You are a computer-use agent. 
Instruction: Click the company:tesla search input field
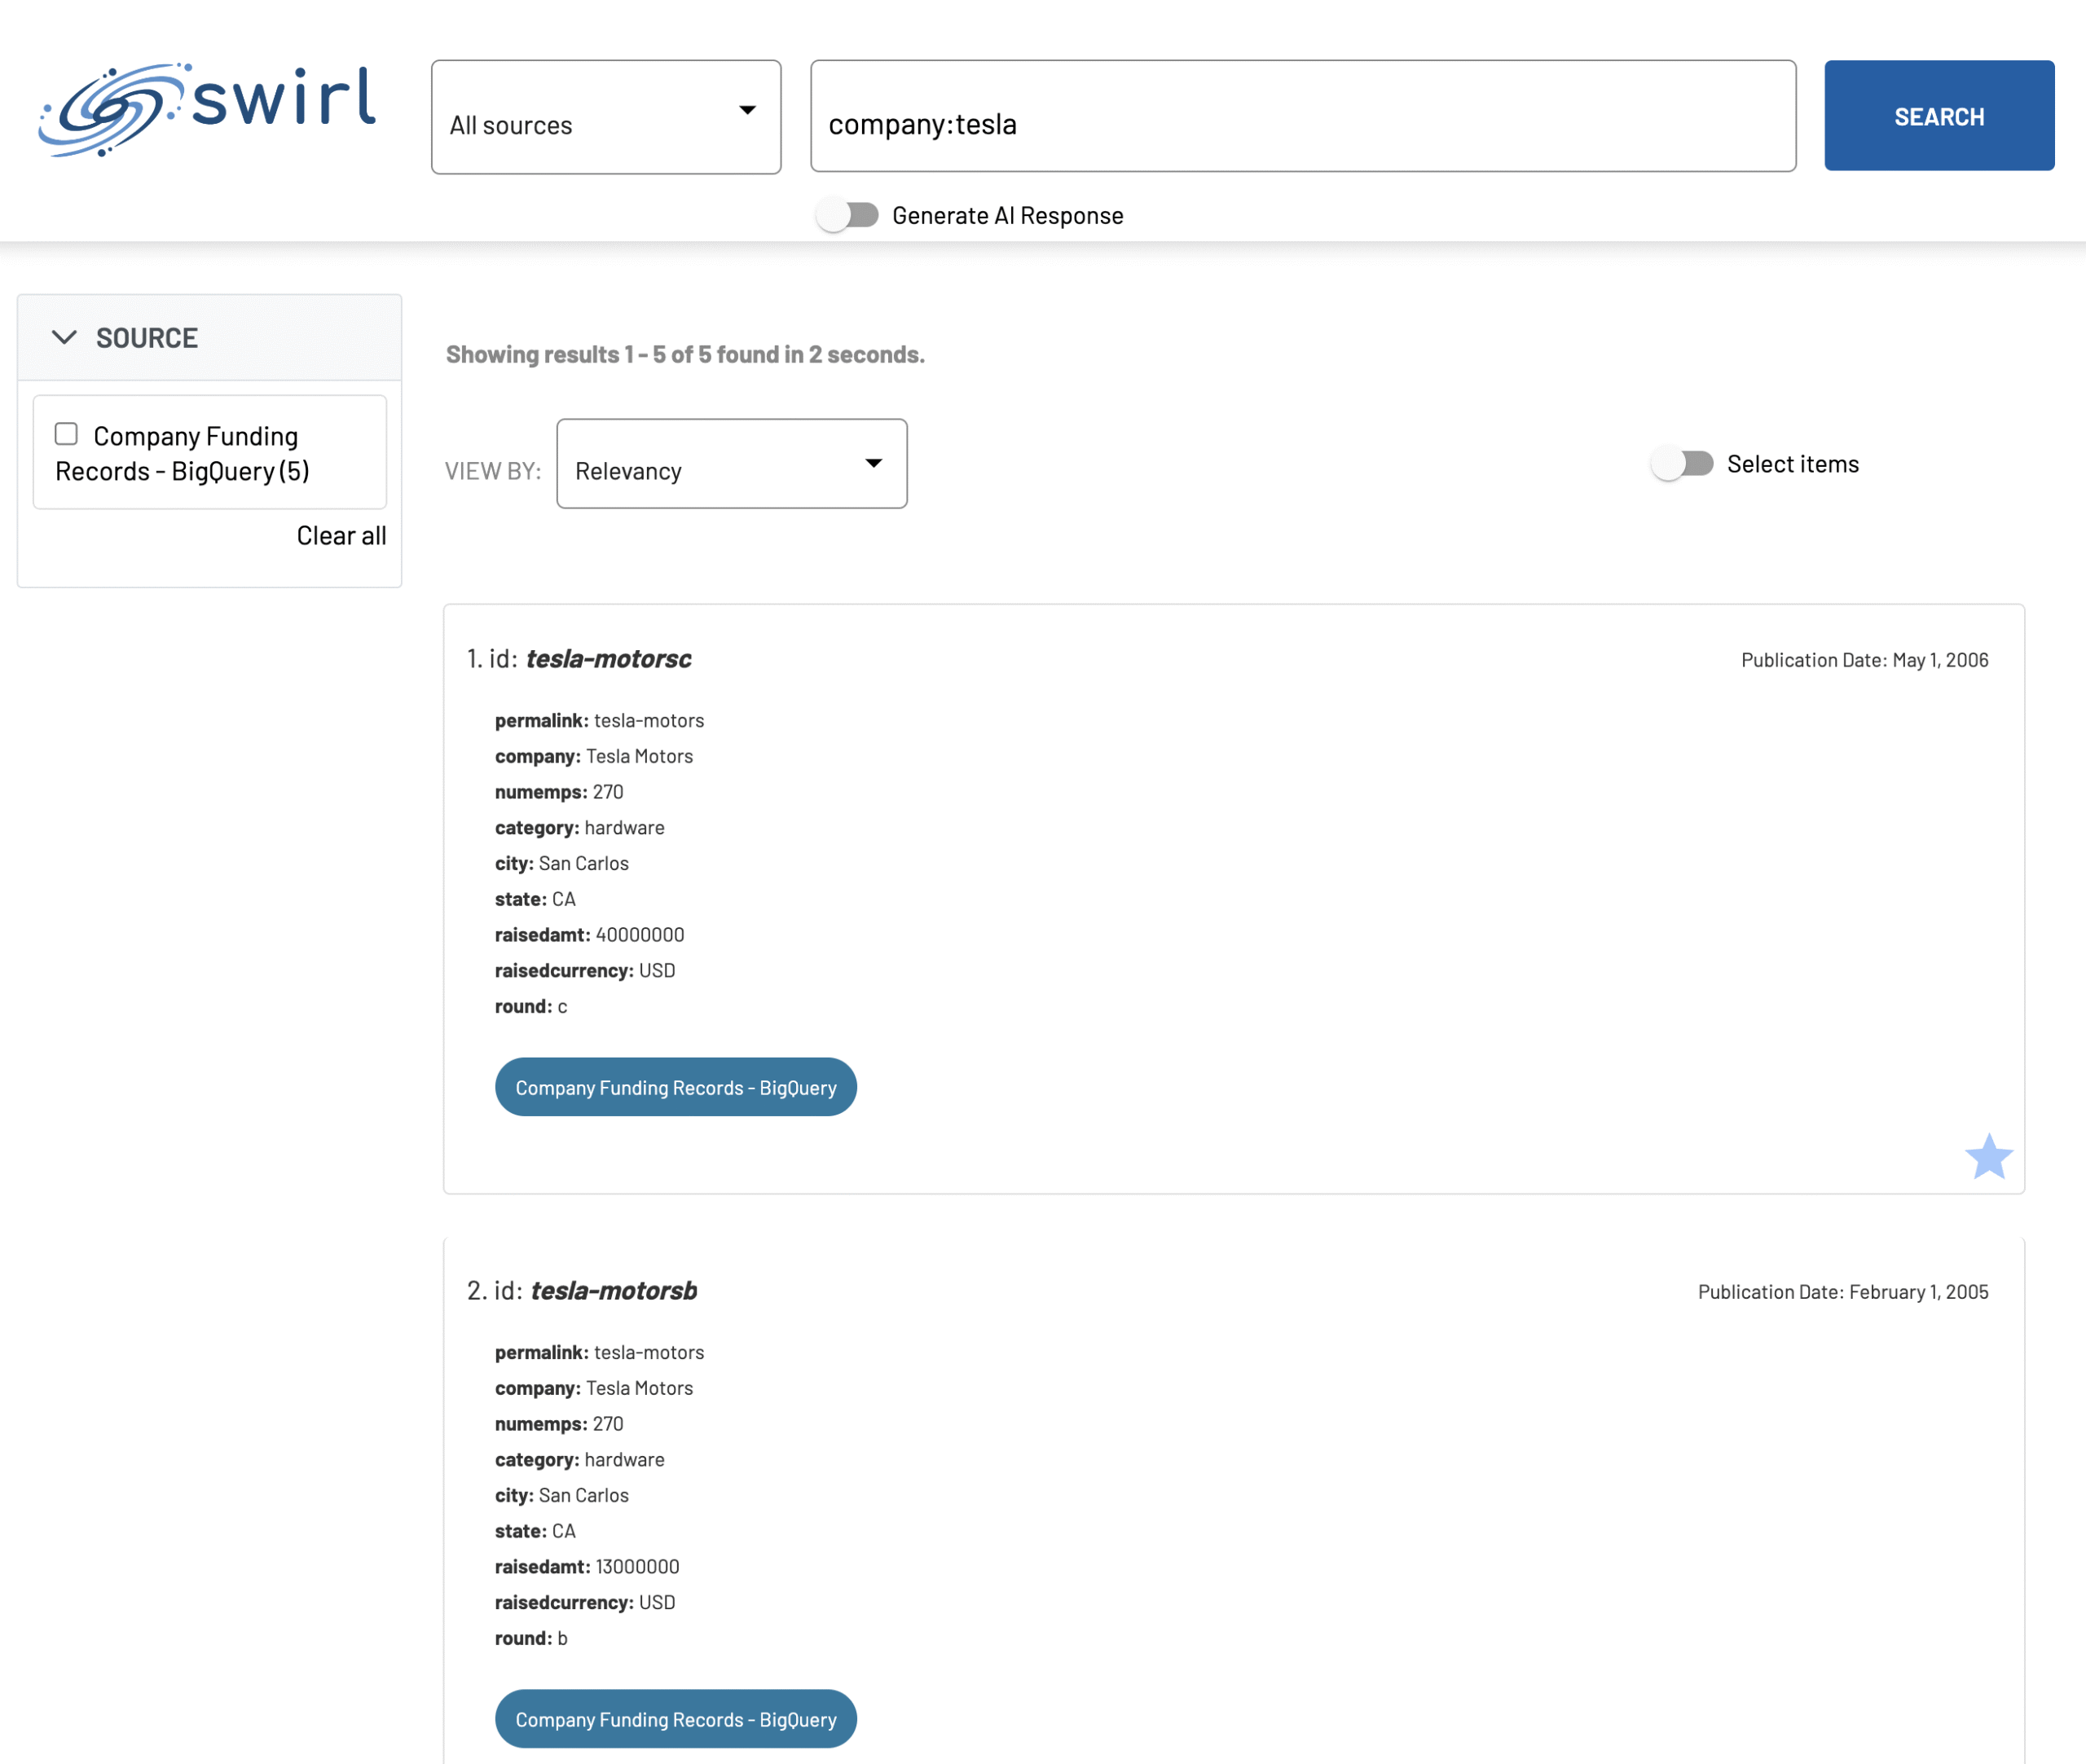pos(1302,117)
